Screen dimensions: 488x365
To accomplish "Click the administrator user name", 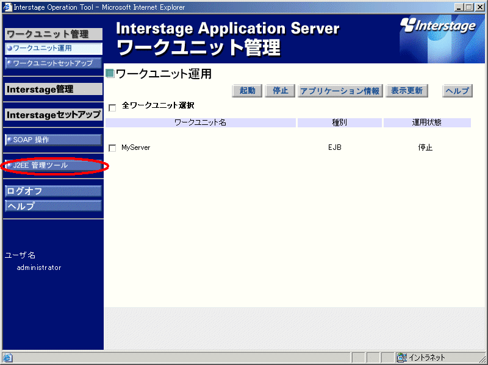I will (x=39, y=268).
